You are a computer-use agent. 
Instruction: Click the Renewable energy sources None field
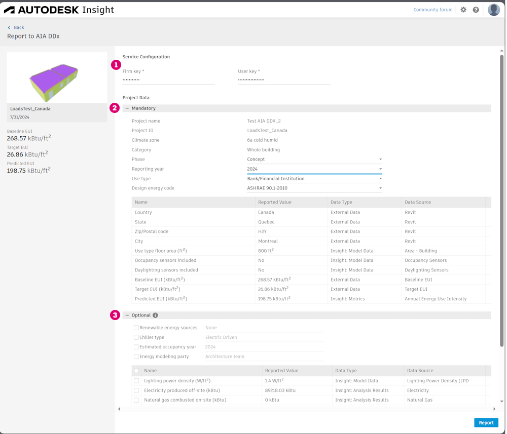(x=264, y=328)
